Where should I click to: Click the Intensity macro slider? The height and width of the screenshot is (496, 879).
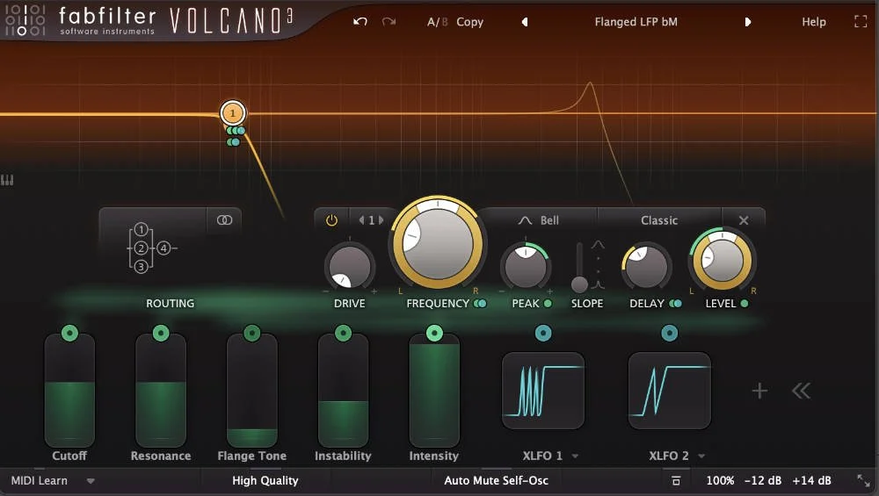pos(434,390)
